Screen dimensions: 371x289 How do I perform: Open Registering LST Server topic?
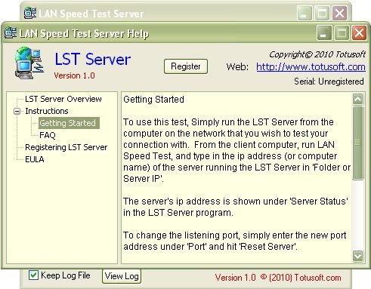pos(66,147)
